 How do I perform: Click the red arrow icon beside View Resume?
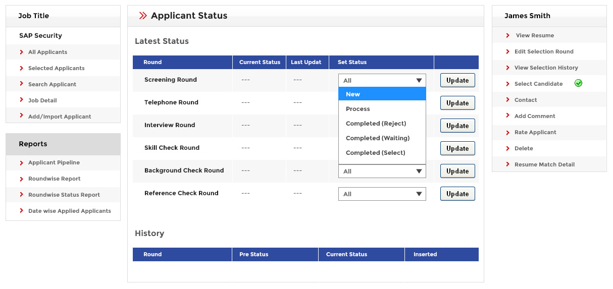tap(507, 35)
